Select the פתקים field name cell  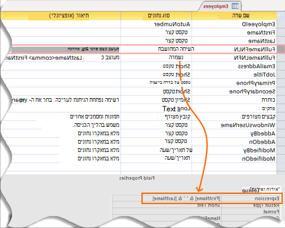tap(234, 108)
